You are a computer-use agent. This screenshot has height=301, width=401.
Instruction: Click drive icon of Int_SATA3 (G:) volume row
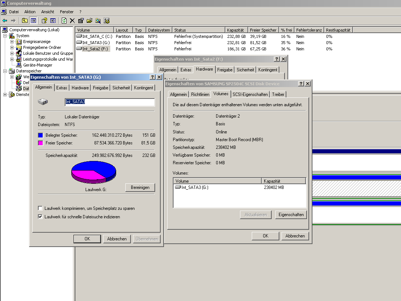[x=79, y=42]
